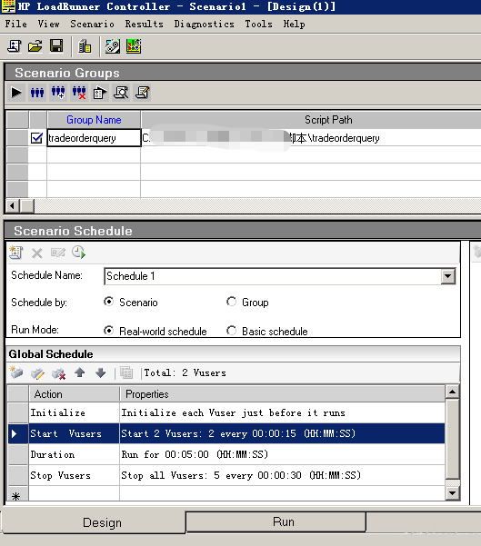Click the schedule table scroll-up arrow
The height and width of the screenshot is (546, 481).
point(453,392)
